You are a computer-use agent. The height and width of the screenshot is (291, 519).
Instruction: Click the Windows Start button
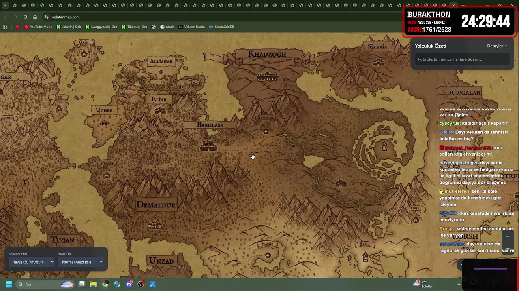(9, 284)
